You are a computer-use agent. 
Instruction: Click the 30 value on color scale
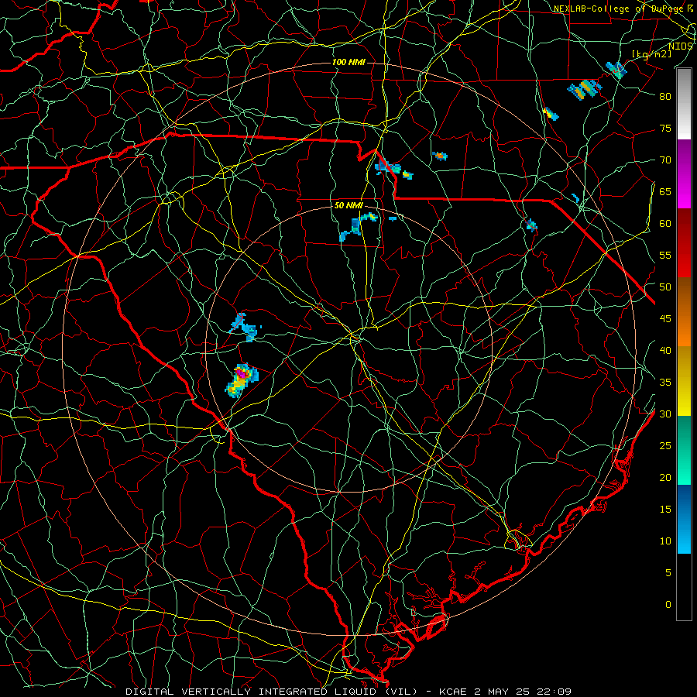(665, 414)
